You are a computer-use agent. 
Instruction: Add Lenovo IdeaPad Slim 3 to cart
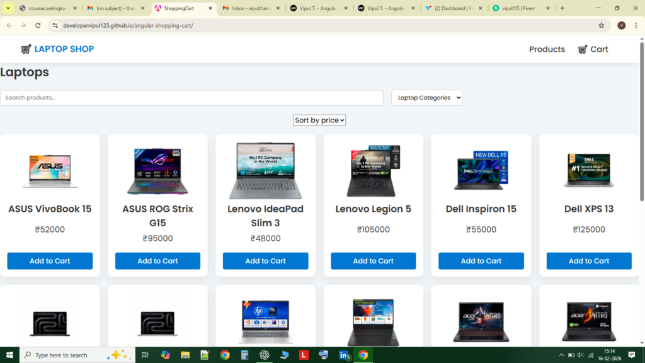click(x=265, y=261)
